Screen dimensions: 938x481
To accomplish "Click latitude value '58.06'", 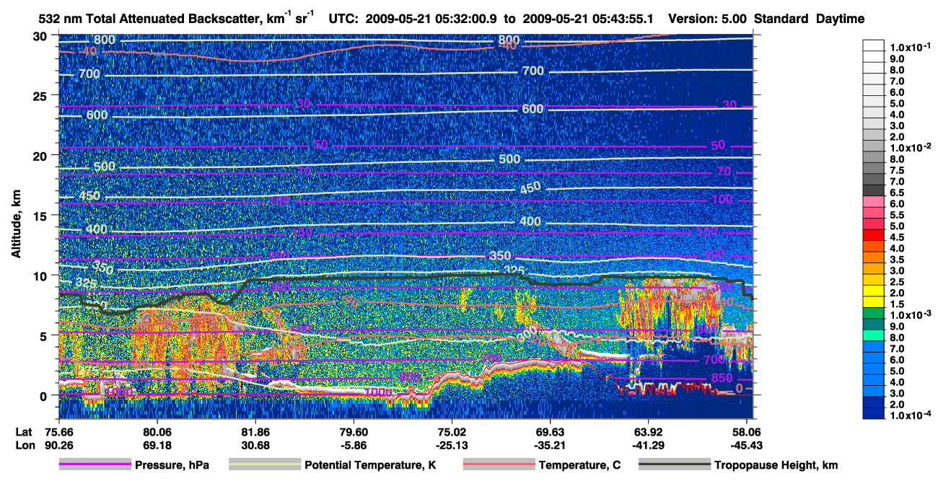I will tap(746, 431).
